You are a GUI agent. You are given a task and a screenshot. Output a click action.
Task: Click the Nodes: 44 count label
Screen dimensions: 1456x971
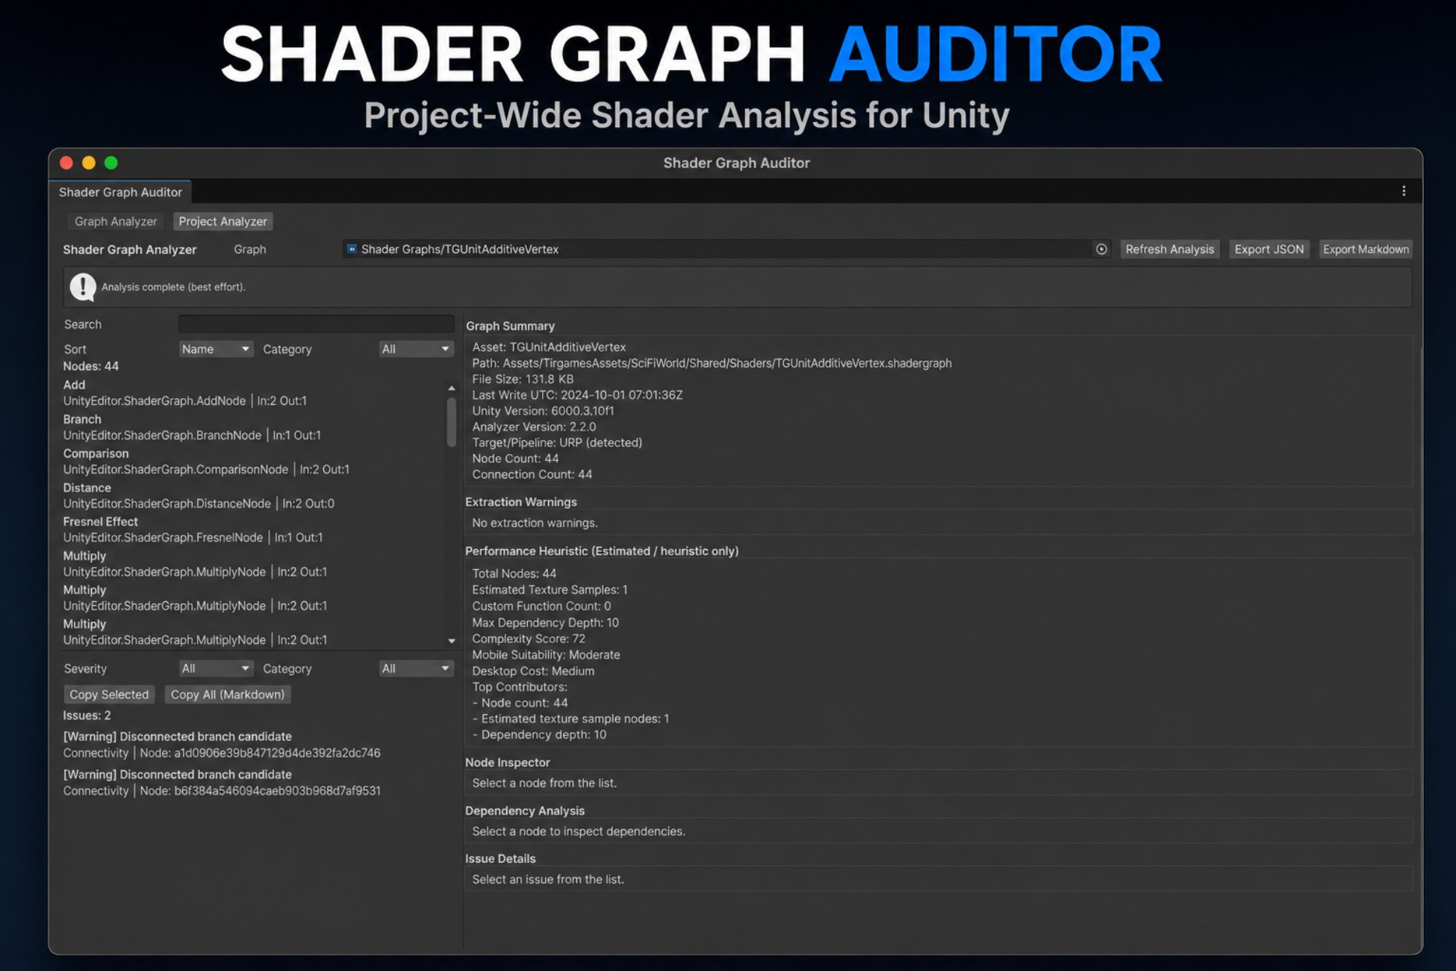pyautogui.click(x=90, y=367)
